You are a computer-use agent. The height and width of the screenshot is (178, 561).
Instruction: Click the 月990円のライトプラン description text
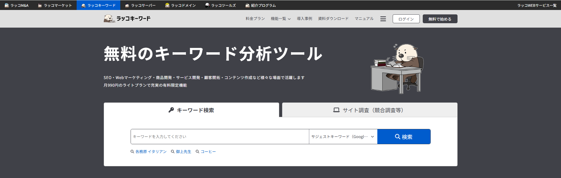pos(145,85)
